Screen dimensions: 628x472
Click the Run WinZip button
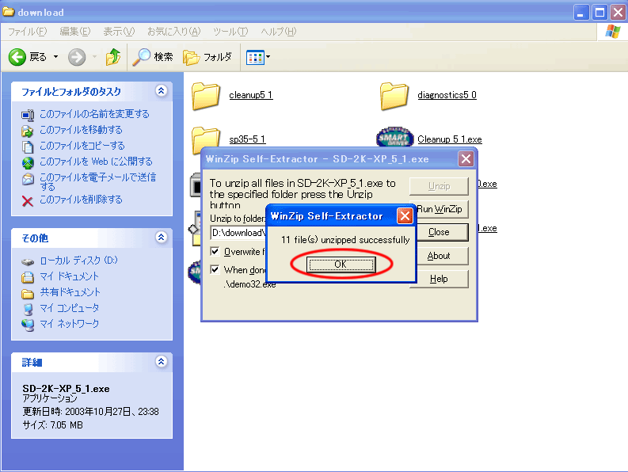coord(439,209)
